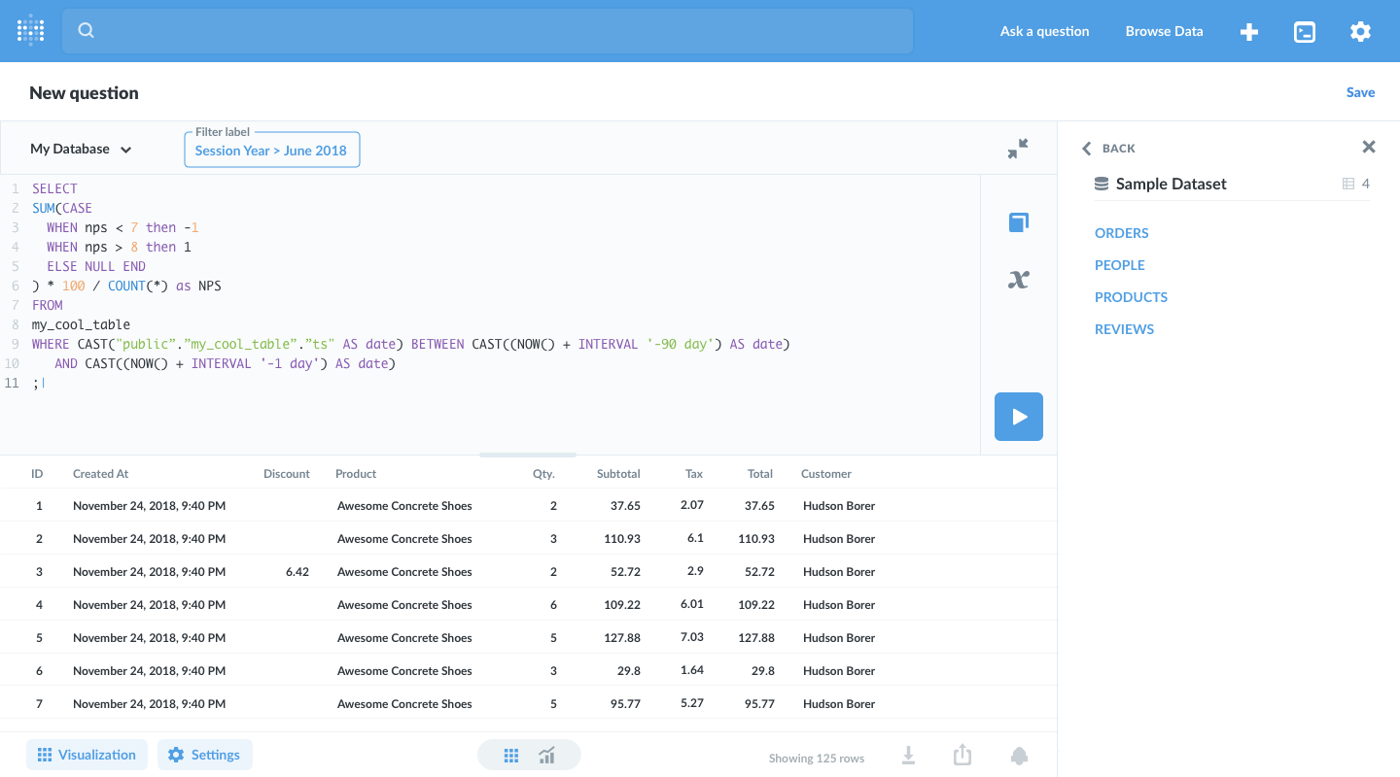This screenshot has width=1400, height=777.
Task: Sort by the Created At column header
Action: pyautogui.click(x=100, y=474)
